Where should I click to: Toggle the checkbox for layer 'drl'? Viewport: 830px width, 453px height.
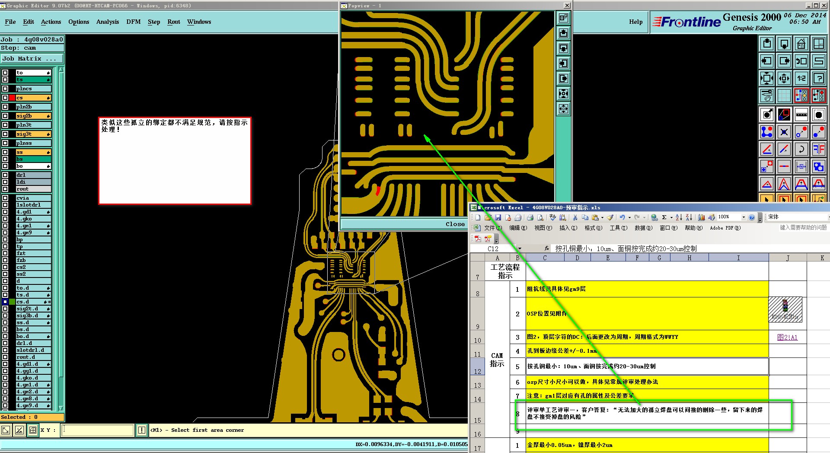coord(5,175)
